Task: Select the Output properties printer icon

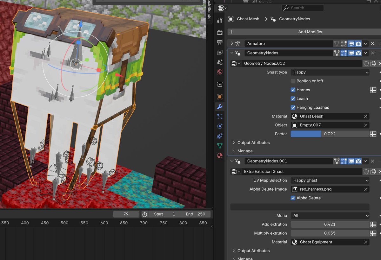Action: (x=220, y=42)
